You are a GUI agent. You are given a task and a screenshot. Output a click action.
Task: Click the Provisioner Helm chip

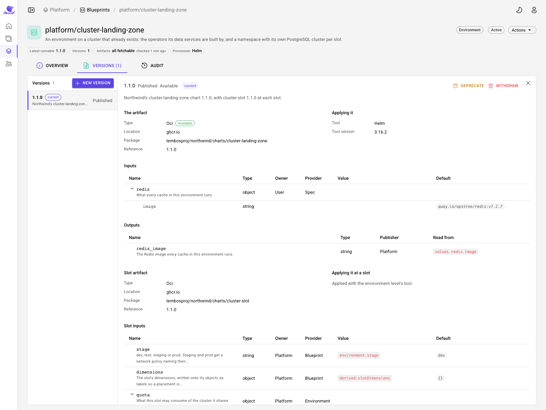(x=187, y=51)
